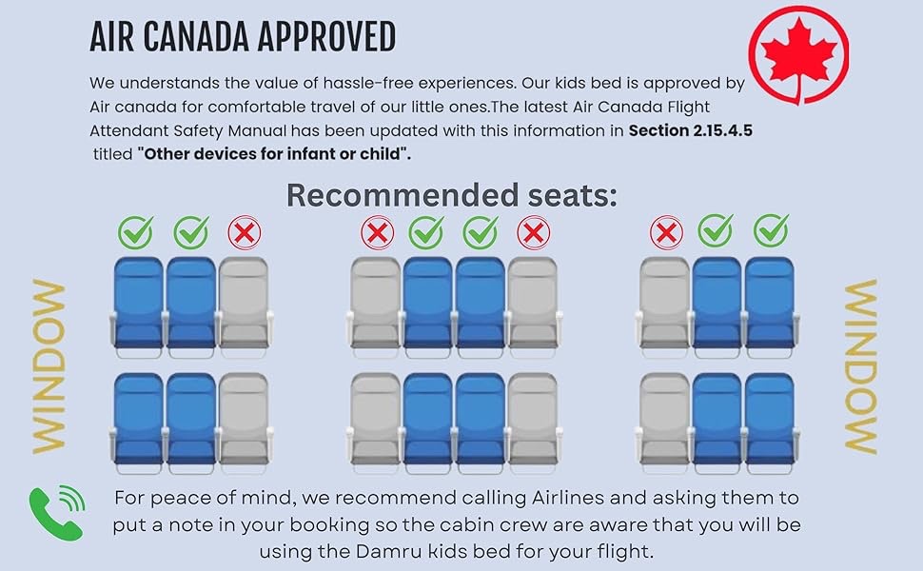
Task: Click the "AIR CANADA APPROVED" heading
Action: [242, 37]
